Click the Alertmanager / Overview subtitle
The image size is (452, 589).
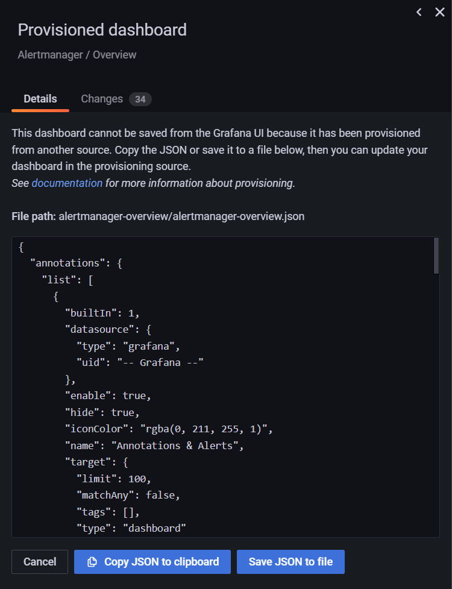click(x=77, y=55)
